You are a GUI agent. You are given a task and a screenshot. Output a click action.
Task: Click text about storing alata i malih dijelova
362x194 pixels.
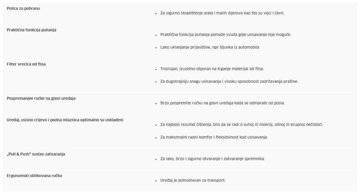click(x=222, y=13)
